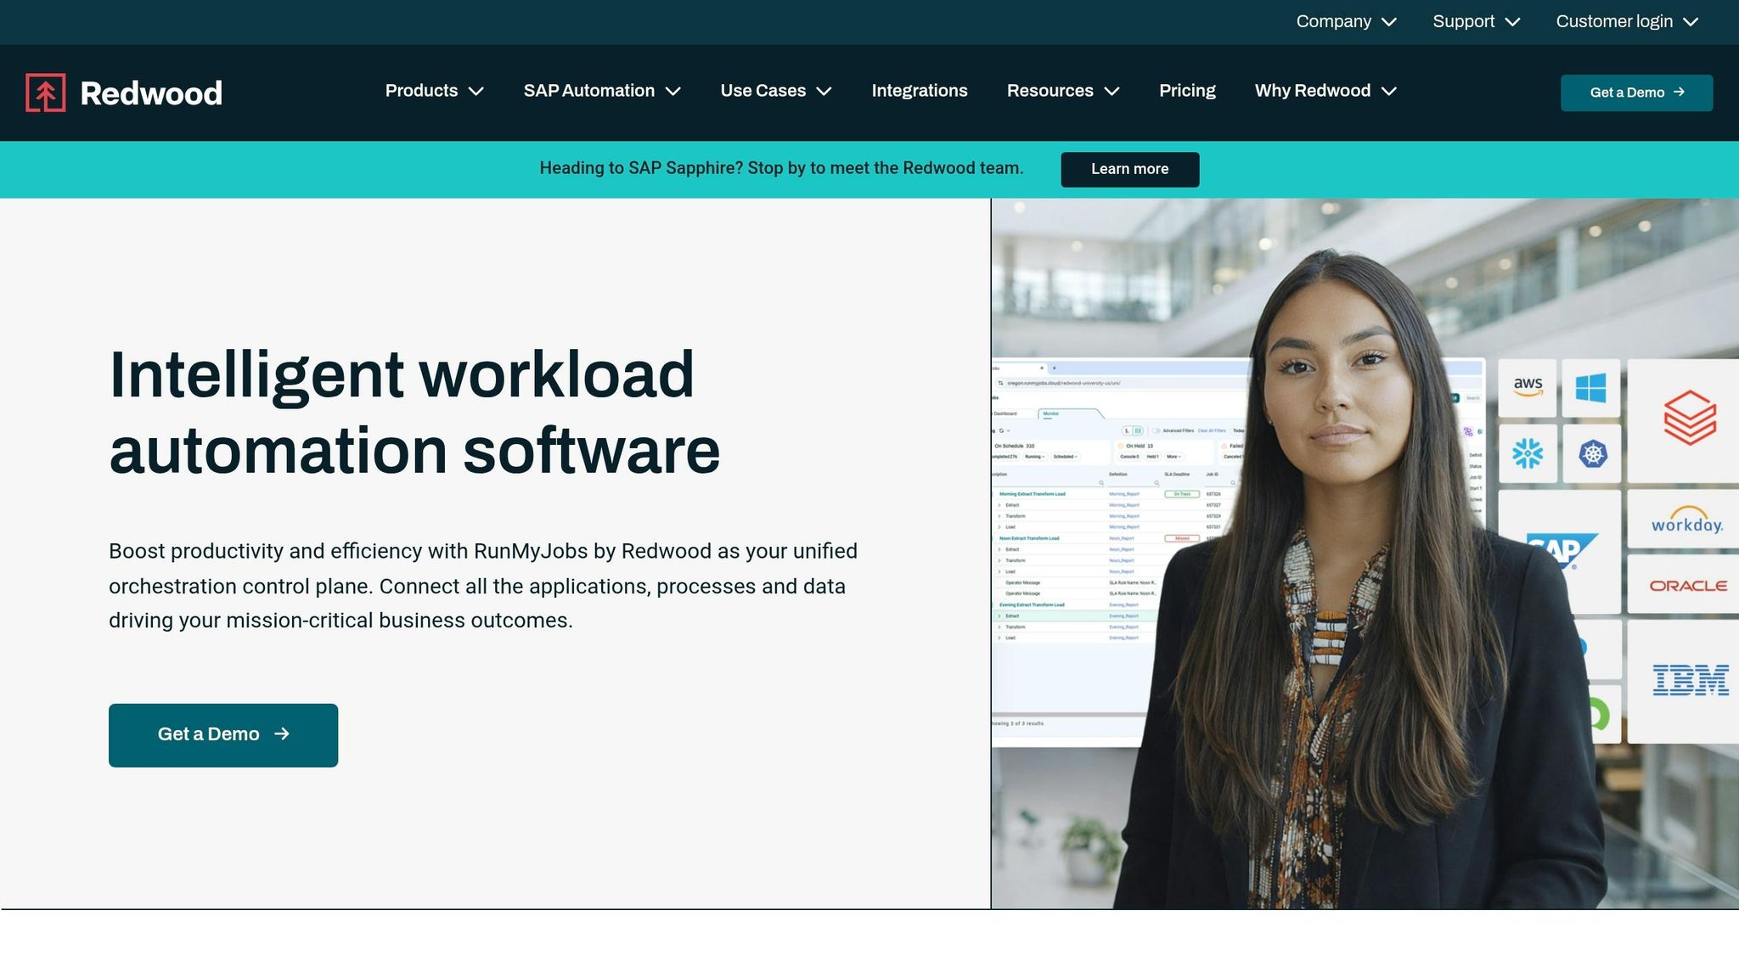Click the arrow in the hero Get a Demo button
Screen dimensions: 1739x978
pos(282,733)
